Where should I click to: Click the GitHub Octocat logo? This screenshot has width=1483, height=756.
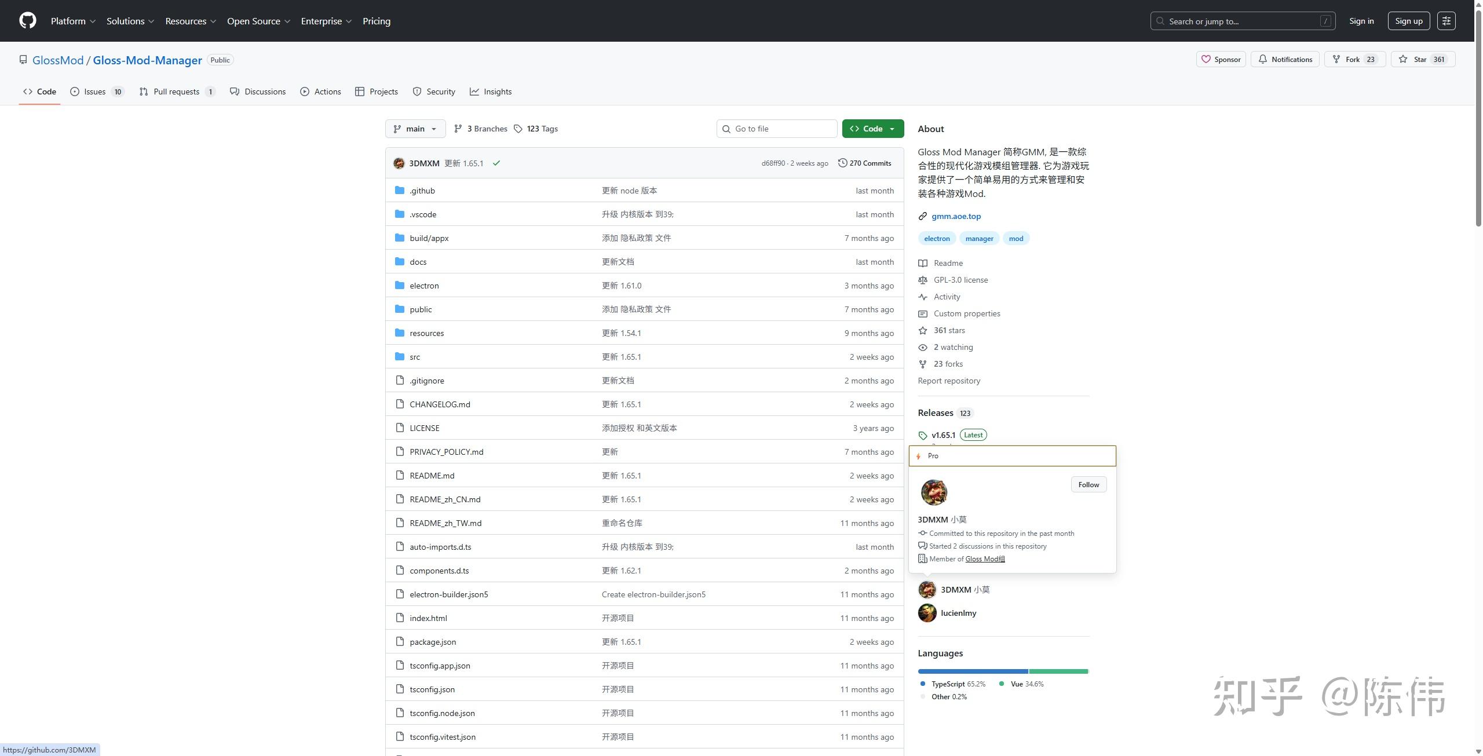(27, 21)
